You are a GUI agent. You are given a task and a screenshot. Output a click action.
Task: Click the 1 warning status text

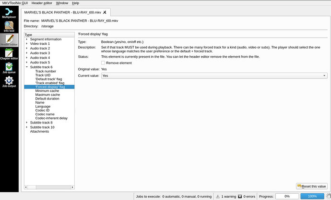(x=229, y=197)
